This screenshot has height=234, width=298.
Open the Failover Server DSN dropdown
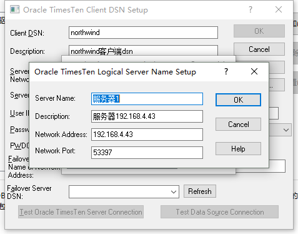tap(174, 191)
